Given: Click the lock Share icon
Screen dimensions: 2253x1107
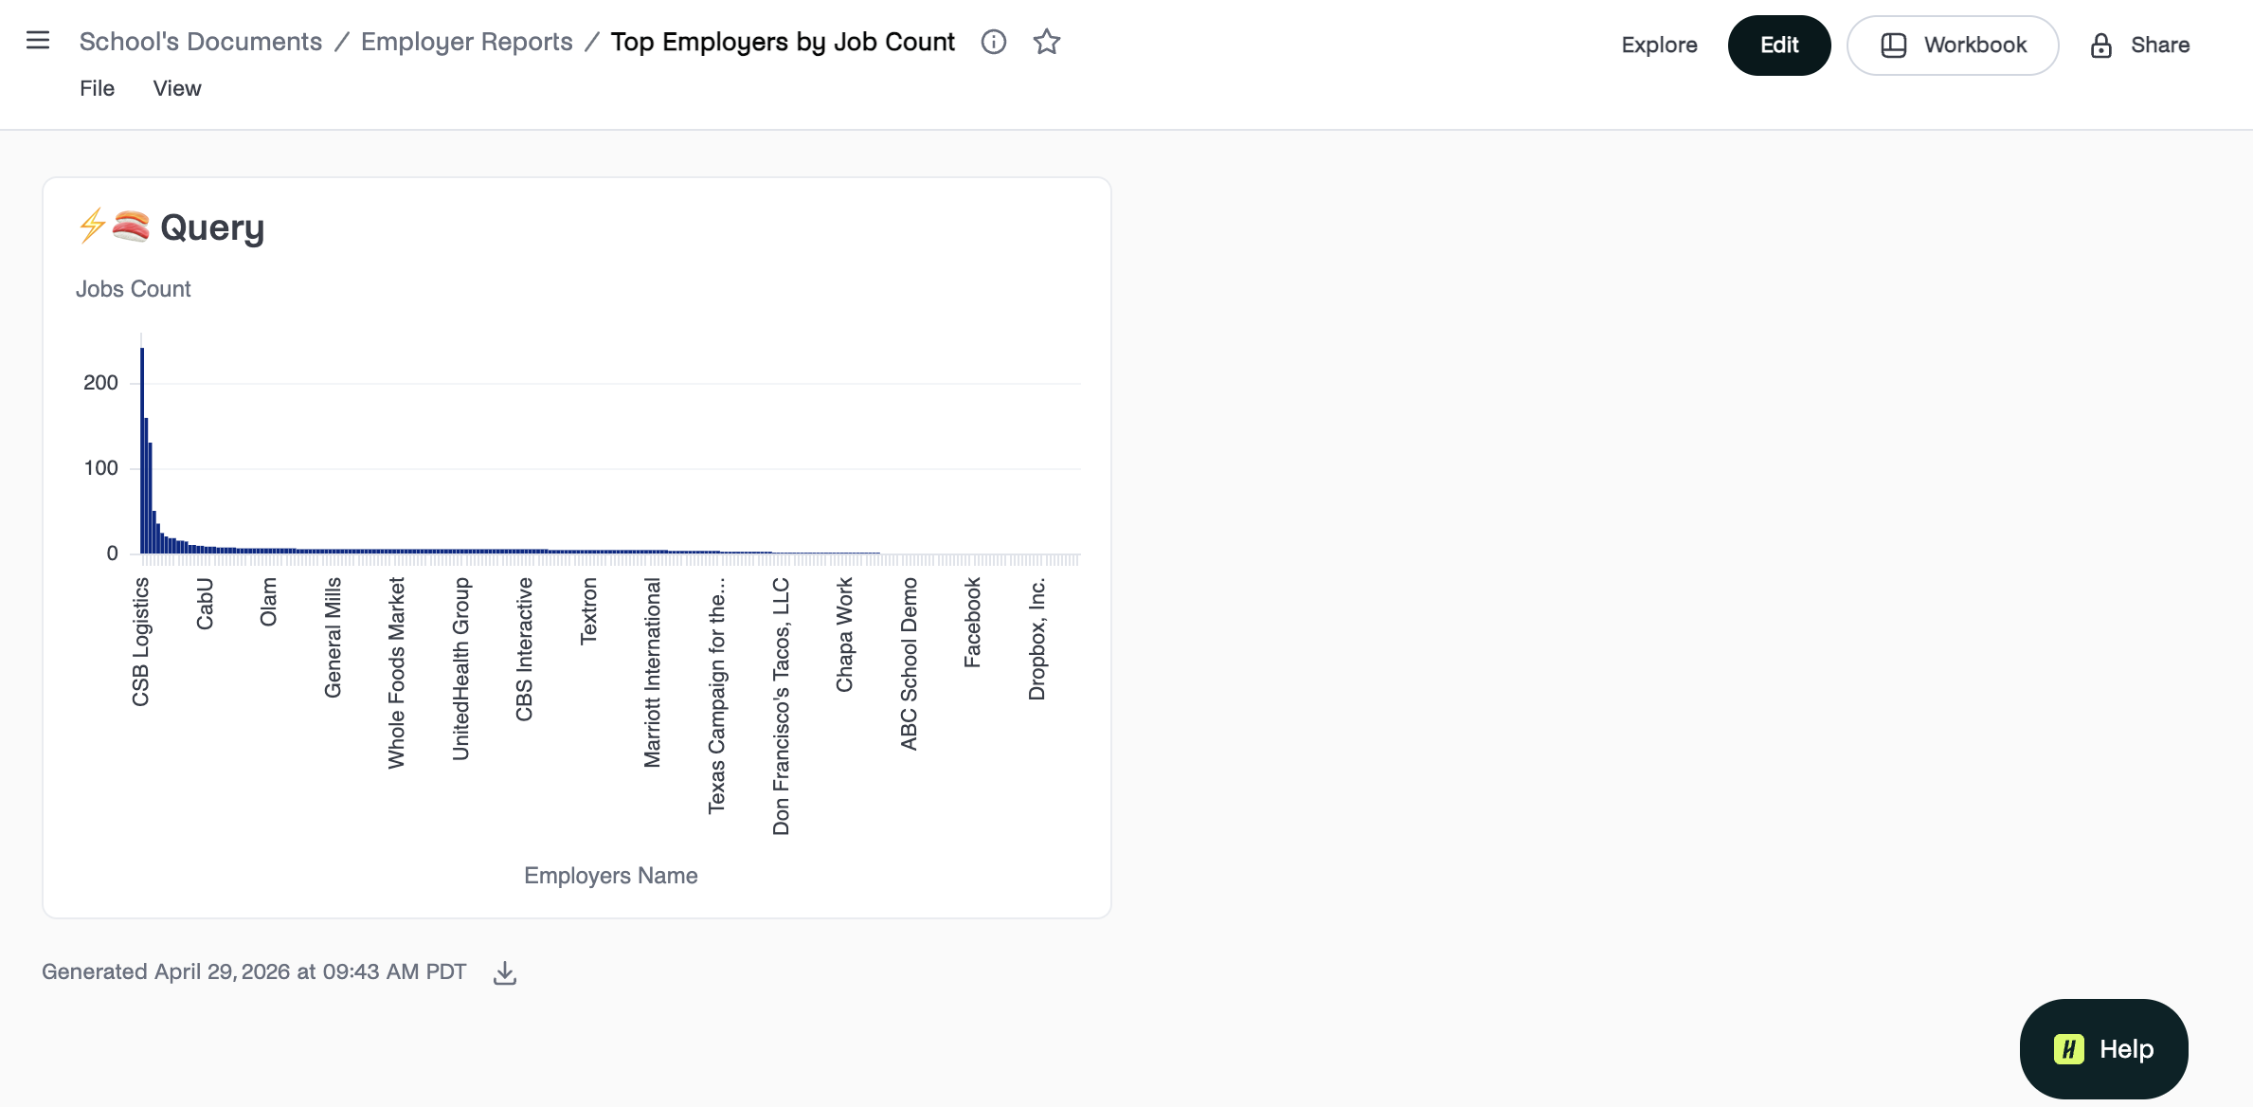Looking at the screenshot, I should [x=2100, y=45].
